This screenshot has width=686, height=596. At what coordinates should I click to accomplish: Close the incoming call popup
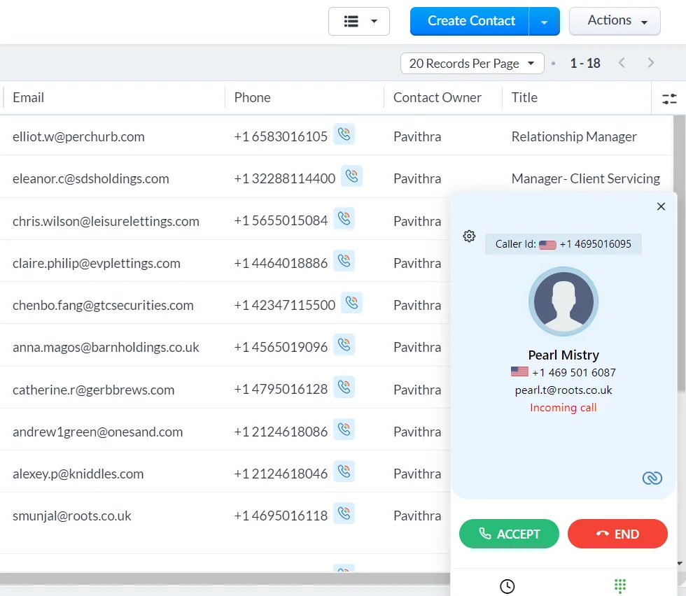click(x=661, y=206)
